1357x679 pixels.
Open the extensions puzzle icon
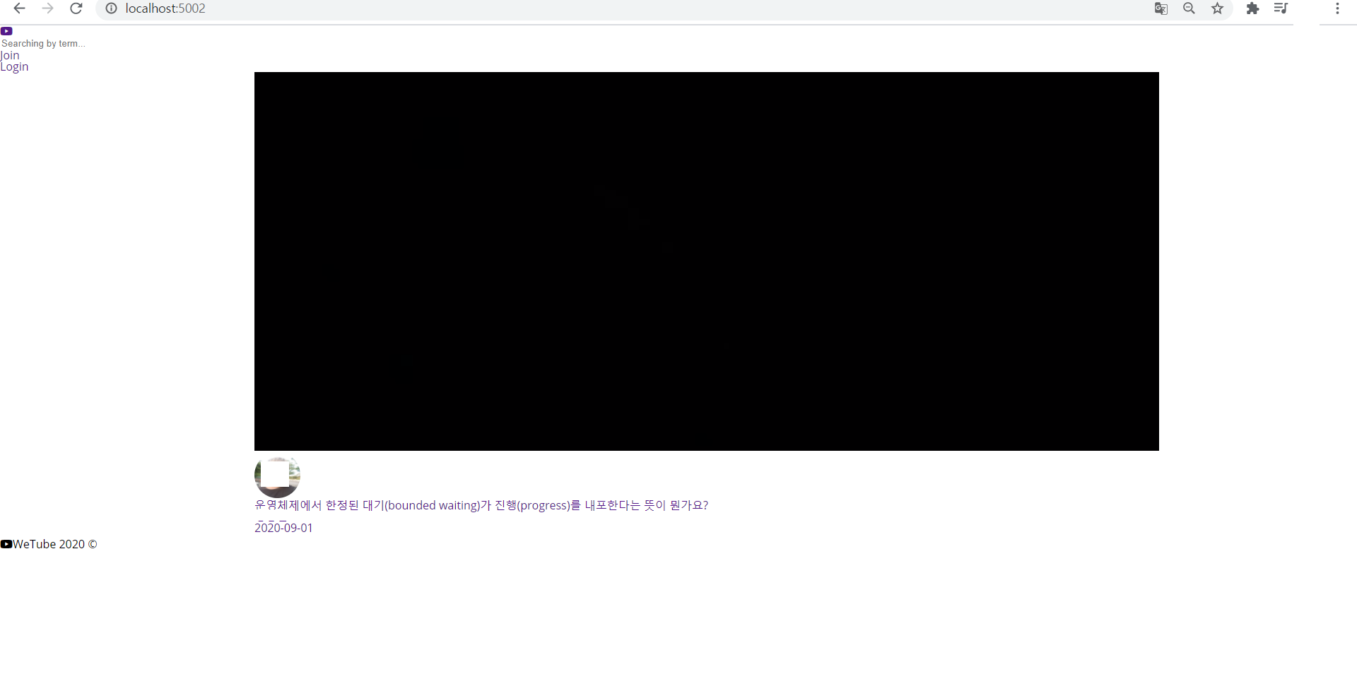point(1252,8)
